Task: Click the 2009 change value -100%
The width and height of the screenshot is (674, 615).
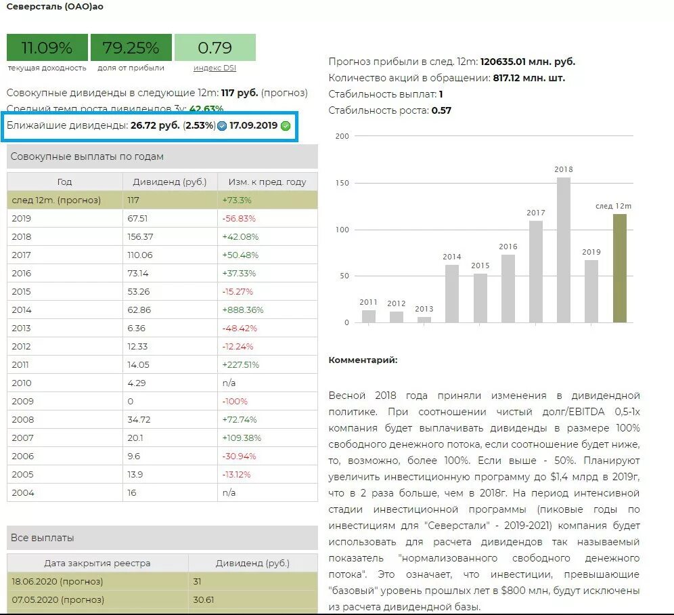Action: 235,401
